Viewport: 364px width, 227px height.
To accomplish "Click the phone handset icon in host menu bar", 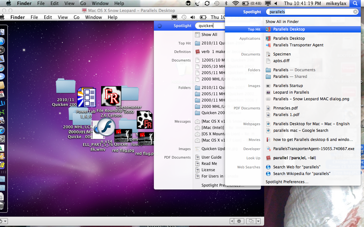I will coord(197,3).
